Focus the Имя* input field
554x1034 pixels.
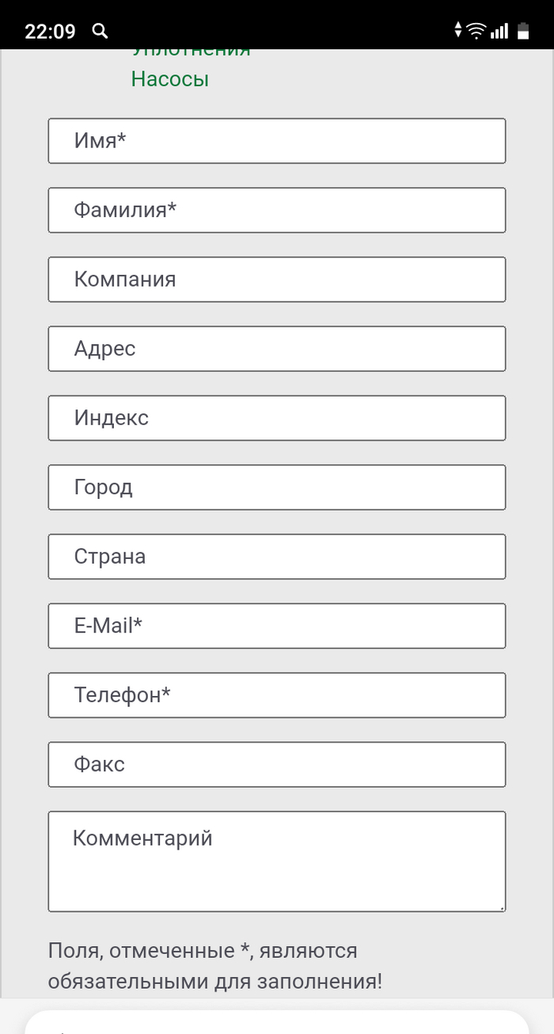pyautogui.click(x=277, y=141)
